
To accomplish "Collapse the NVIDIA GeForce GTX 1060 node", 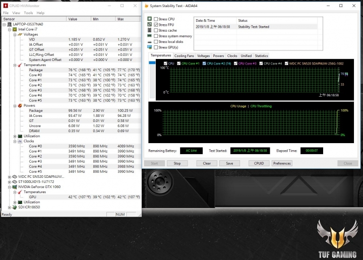I will pyautogui.click(x=10, y=187).
